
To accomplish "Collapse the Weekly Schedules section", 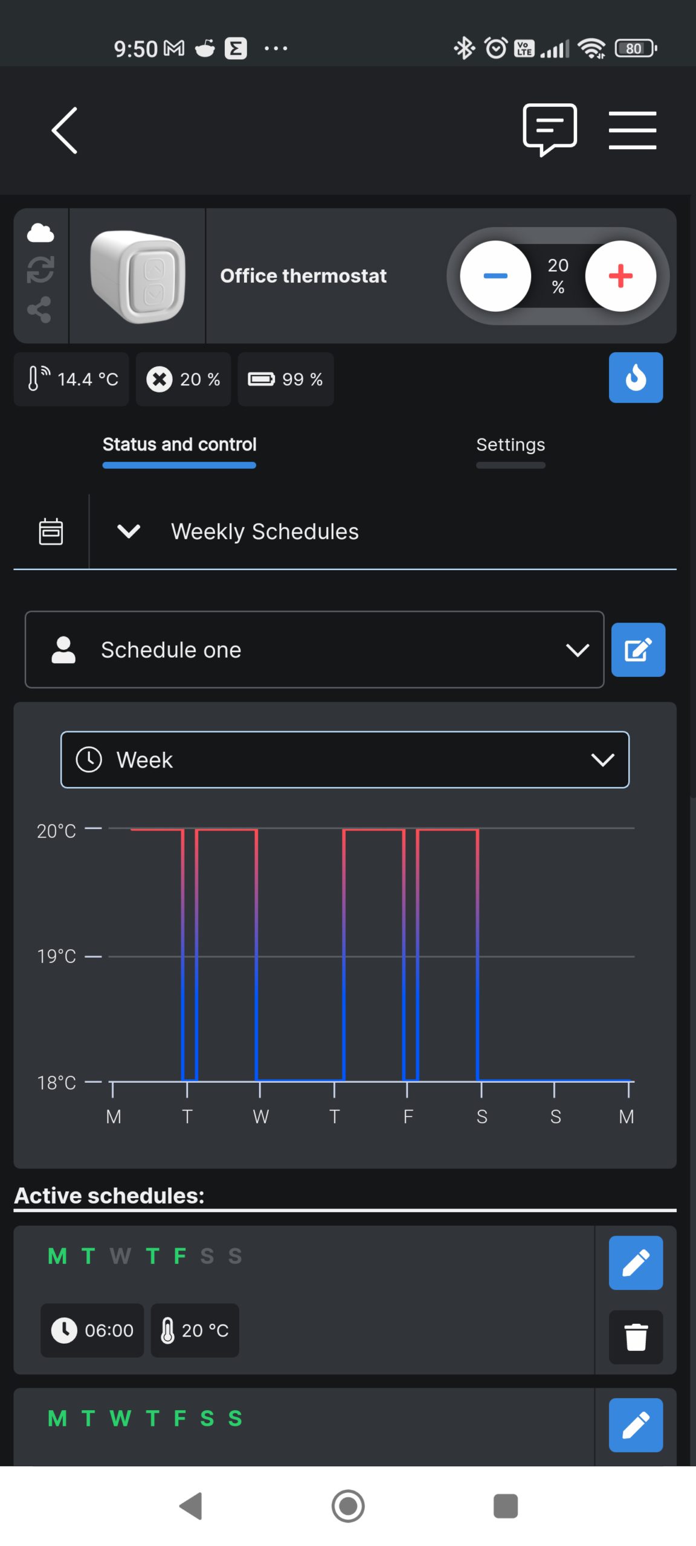I will click(129, 531).
